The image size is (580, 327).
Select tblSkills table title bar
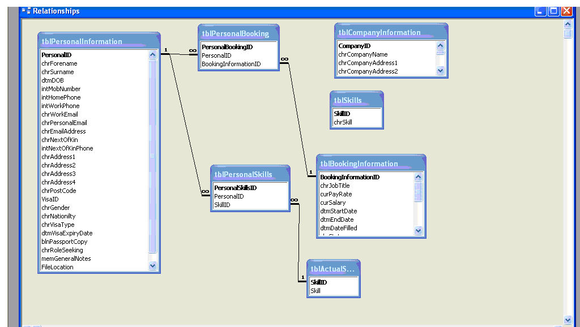click(x=357, y=100)
